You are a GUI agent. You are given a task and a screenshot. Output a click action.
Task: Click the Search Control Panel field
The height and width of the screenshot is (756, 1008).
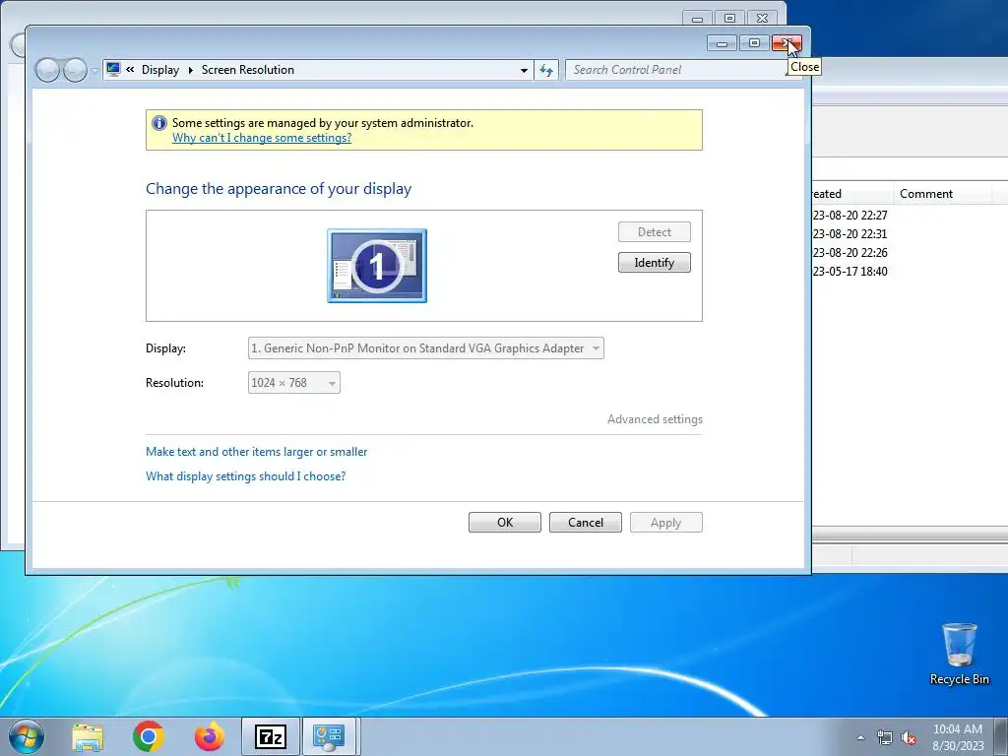click(x=676, y=70)
